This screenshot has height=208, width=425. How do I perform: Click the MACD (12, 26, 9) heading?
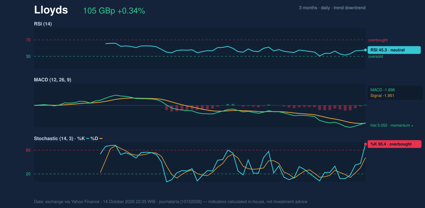click(52, 80)
